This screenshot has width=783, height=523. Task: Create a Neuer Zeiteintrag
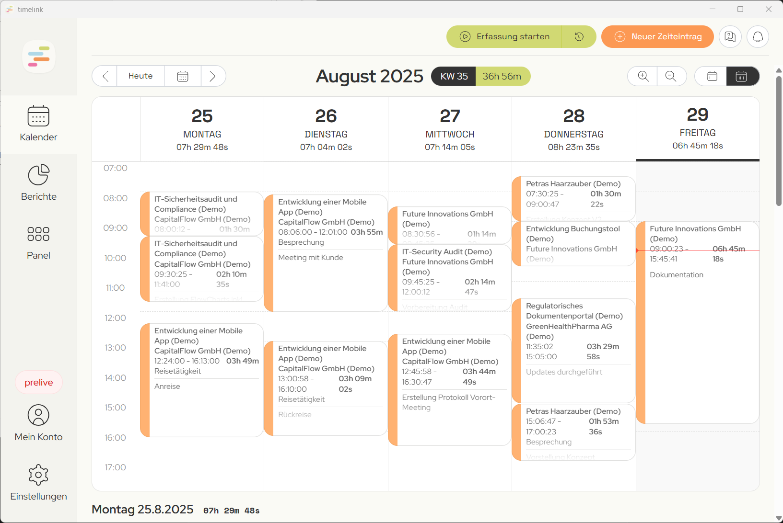tap(657, 36)
